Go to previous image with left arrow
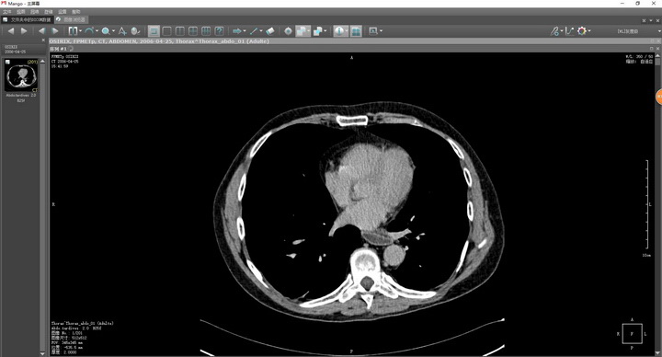The height and width of the screenshot is (357, 662). (x=11, y=31)
